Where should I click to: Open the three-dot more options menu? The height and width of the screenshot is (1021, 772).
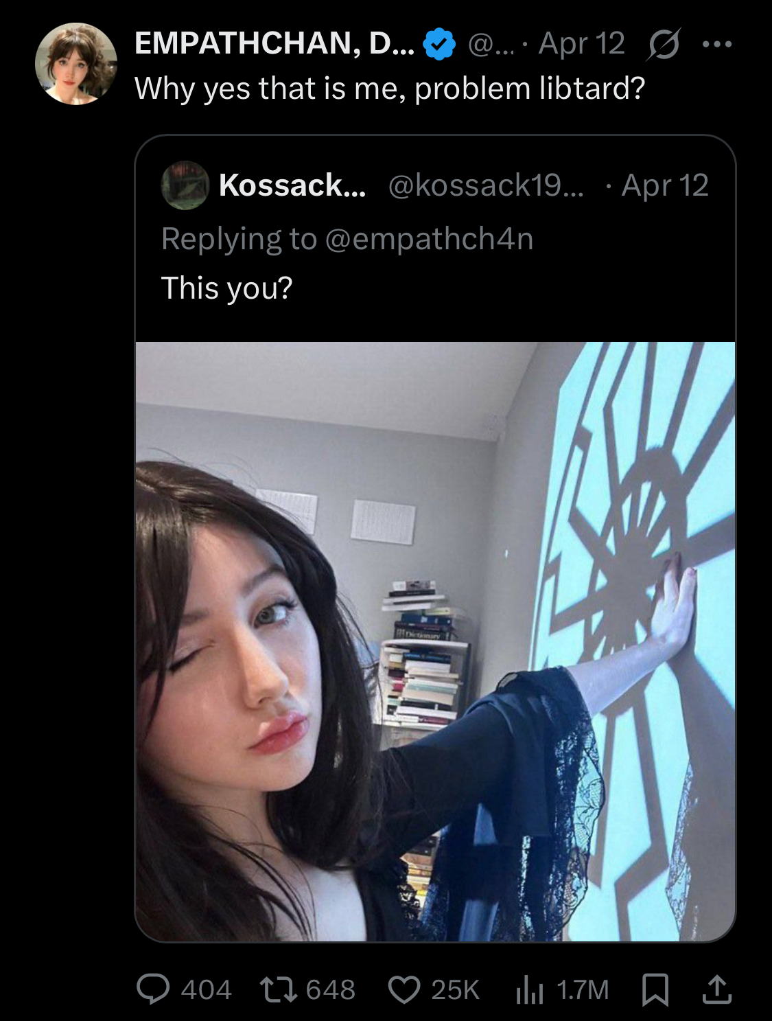click(x=718, y=45)
